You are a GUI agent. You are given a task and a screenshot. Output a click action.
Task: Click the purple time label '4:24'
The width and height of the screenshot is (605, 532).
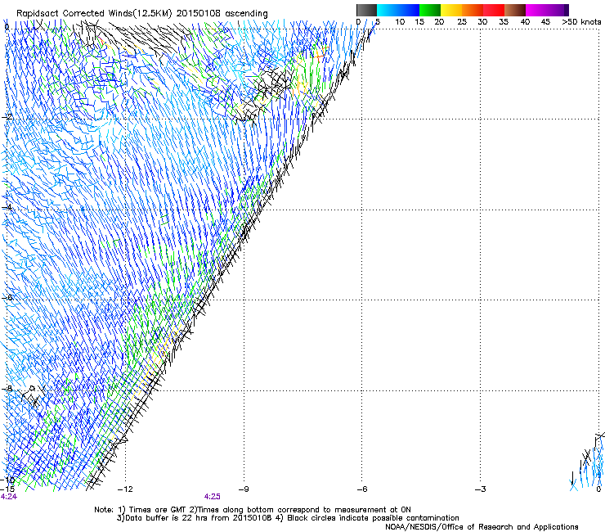tap(9, 497)
